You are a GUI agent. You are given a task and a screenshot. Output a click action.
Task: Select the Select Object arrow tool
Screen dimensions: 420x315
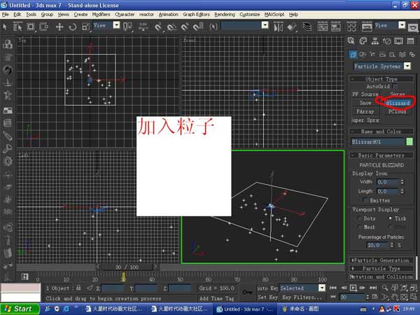(x=5, y=27)
